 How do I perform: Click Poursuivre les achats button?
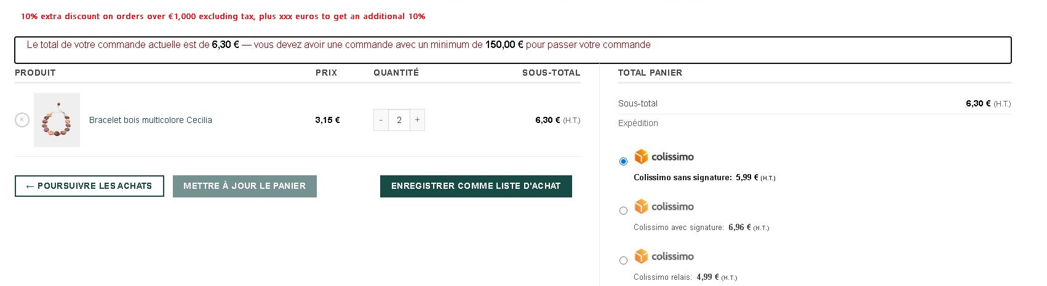[89, 186]
